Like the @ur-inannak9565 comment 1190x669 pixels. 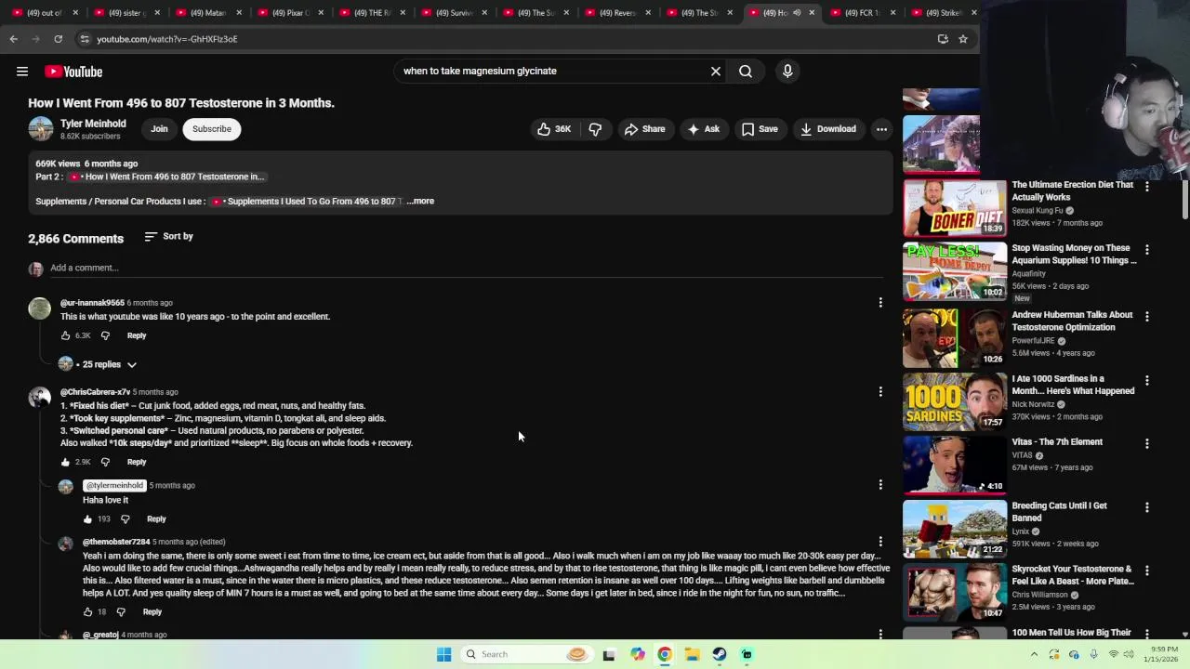[x=65, y=335]
